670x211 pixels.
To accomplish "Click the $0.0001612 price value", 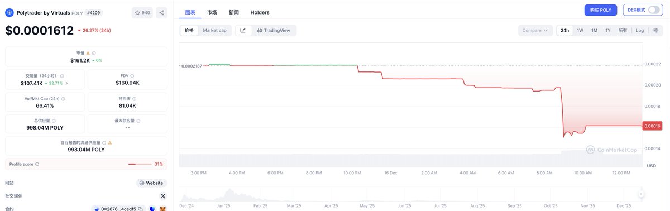I will coord(39,30).
